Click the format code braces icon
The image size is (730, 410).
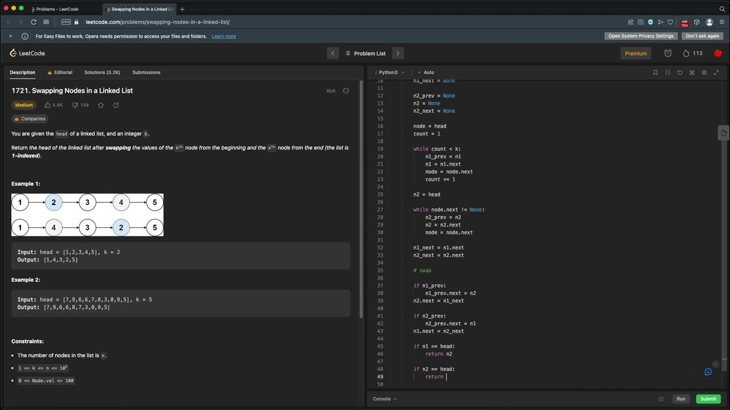668,72
